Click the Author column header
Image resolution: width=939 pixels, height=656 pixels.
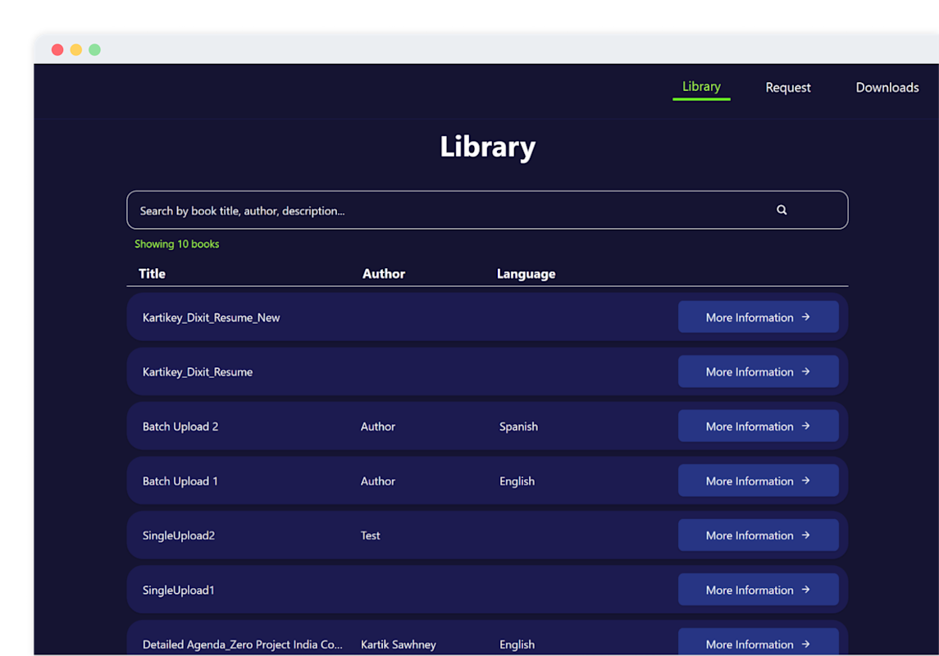coord(383,273)
